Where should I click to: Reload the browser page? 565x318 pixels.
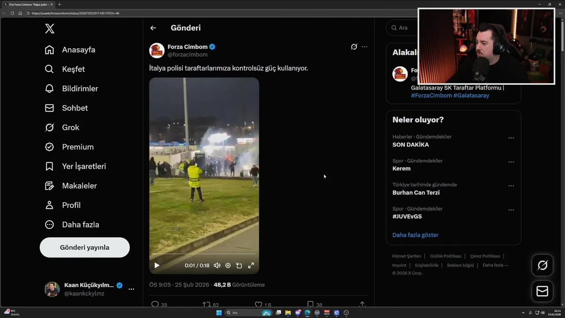coord(12,13)
